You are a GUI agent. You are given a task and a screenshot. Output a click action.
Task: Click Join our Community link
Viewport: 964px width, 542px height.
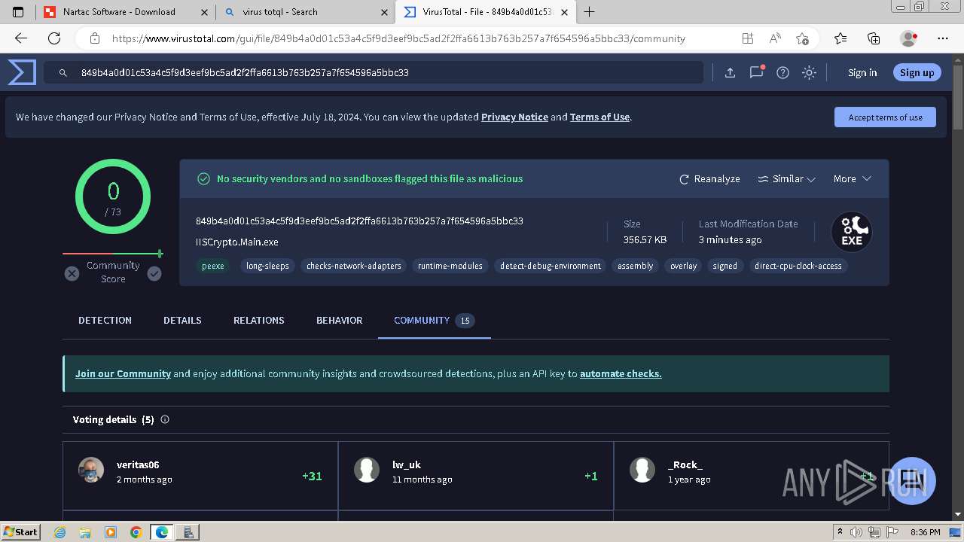click(123, 373)
